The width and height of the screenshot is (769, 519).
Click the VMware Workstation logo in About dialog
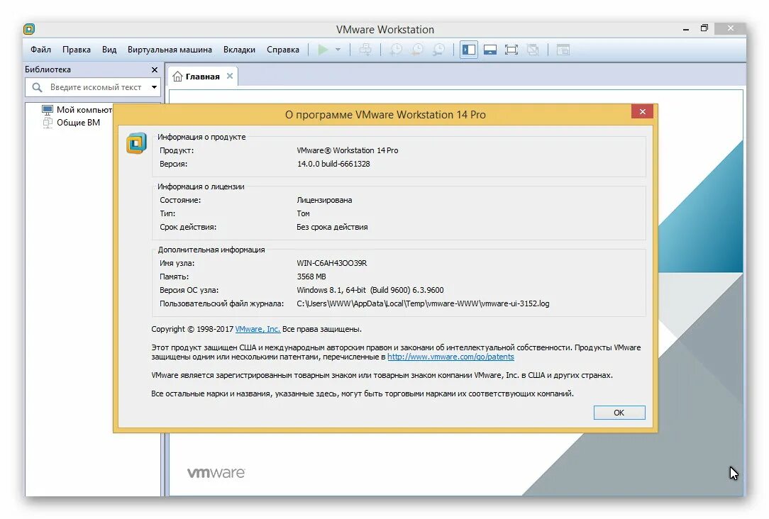tap(136, 143)
